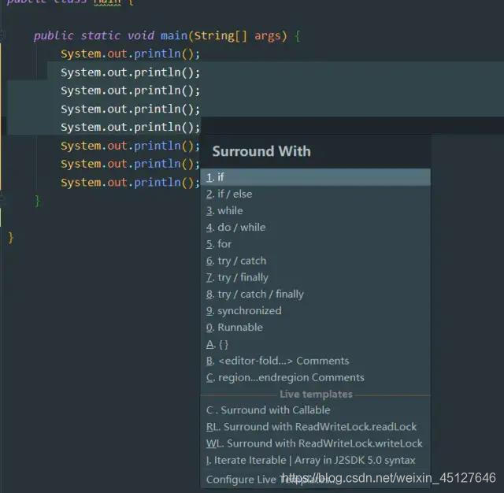Choose 'C. region...endregion Comments' option
Viewport: 504px width, 493px height.
coord(315,377)
